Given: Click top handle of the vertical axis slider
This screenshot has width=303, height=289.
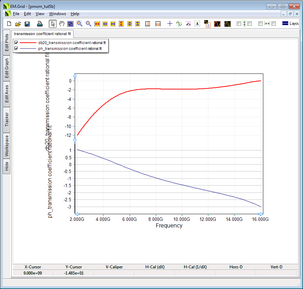Looking at the screenshot, I should pos(75,76).
